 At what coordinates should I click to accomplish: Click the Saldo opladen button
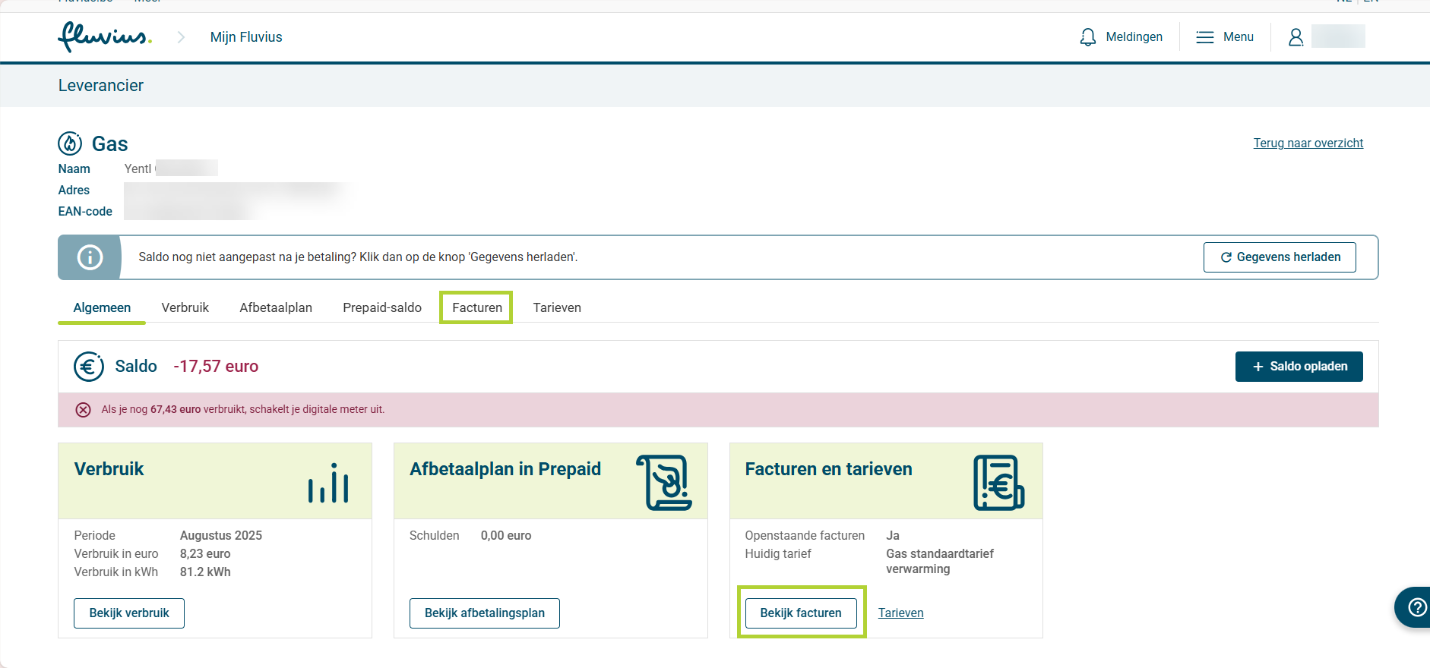pyautogui.click(x=1299, y=367)
